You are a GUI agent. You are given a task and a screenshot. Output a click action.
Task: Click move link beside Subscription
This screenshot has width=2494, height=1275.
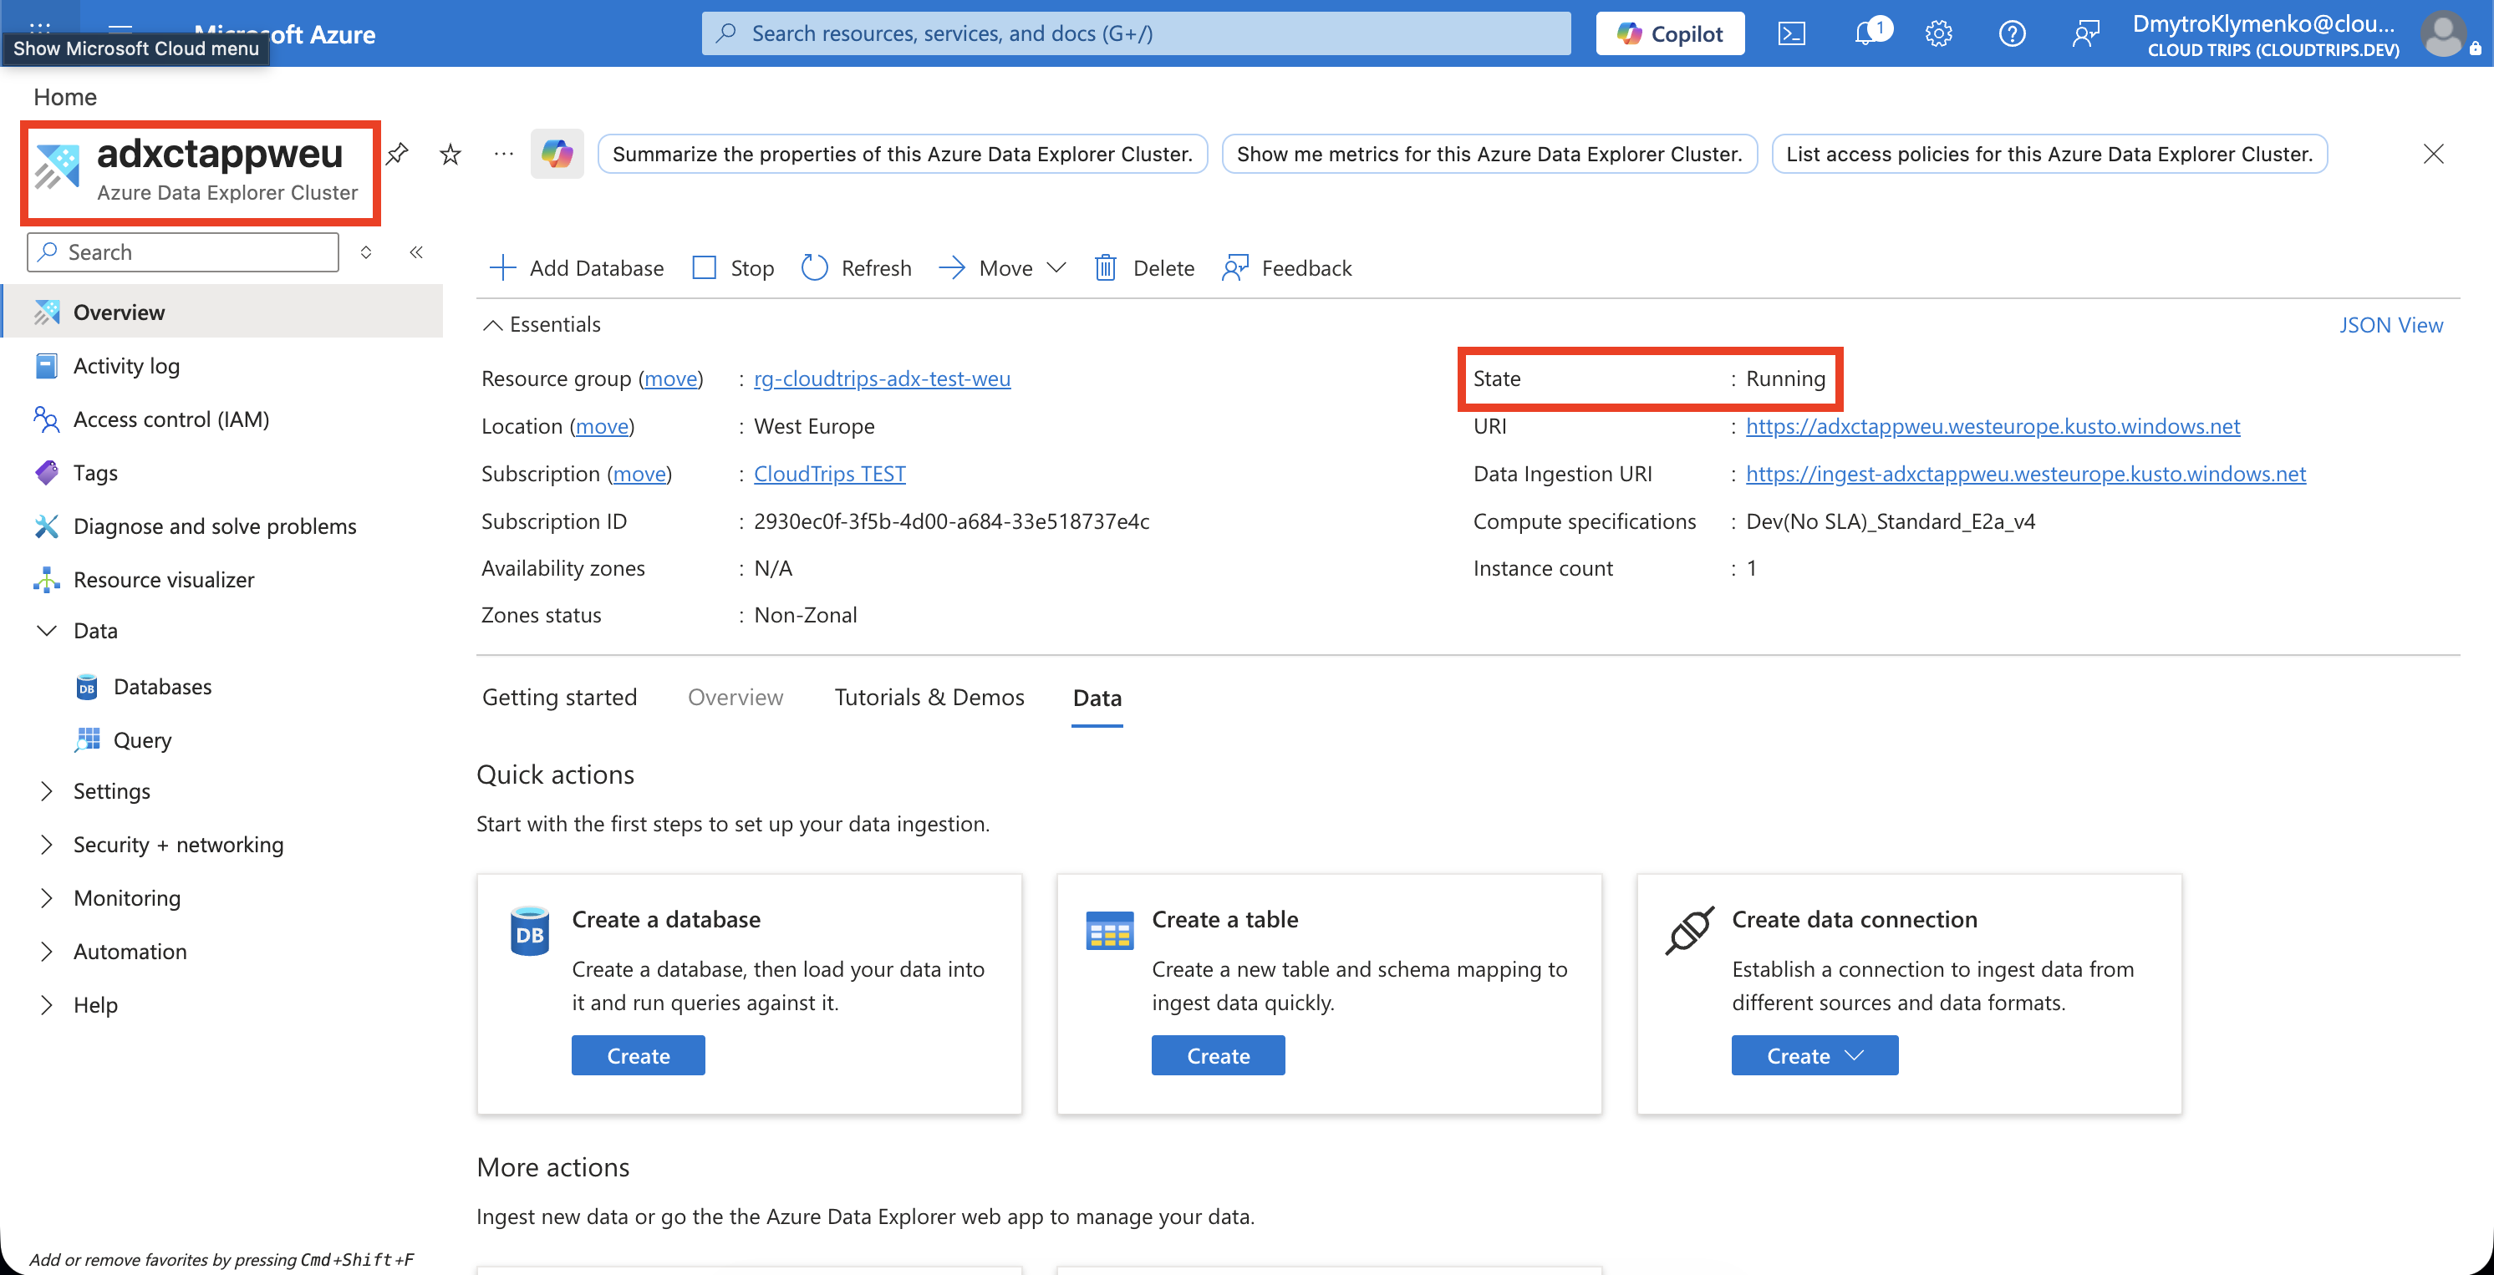640,474
